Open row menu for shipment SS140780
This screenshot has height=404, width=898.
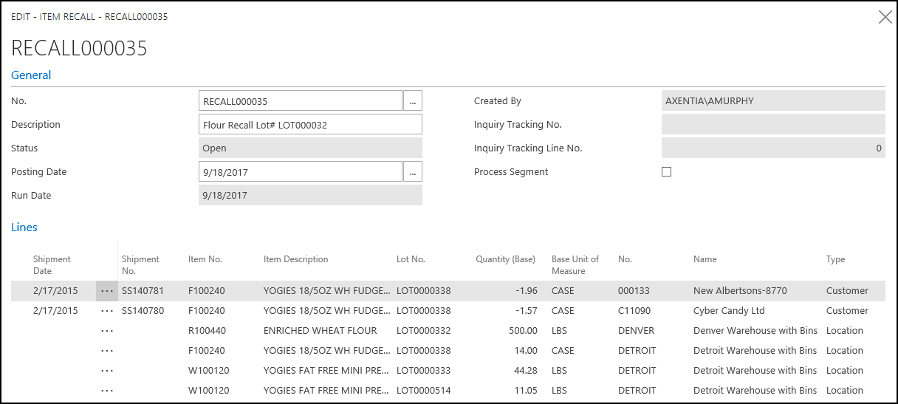click(107, 311)
